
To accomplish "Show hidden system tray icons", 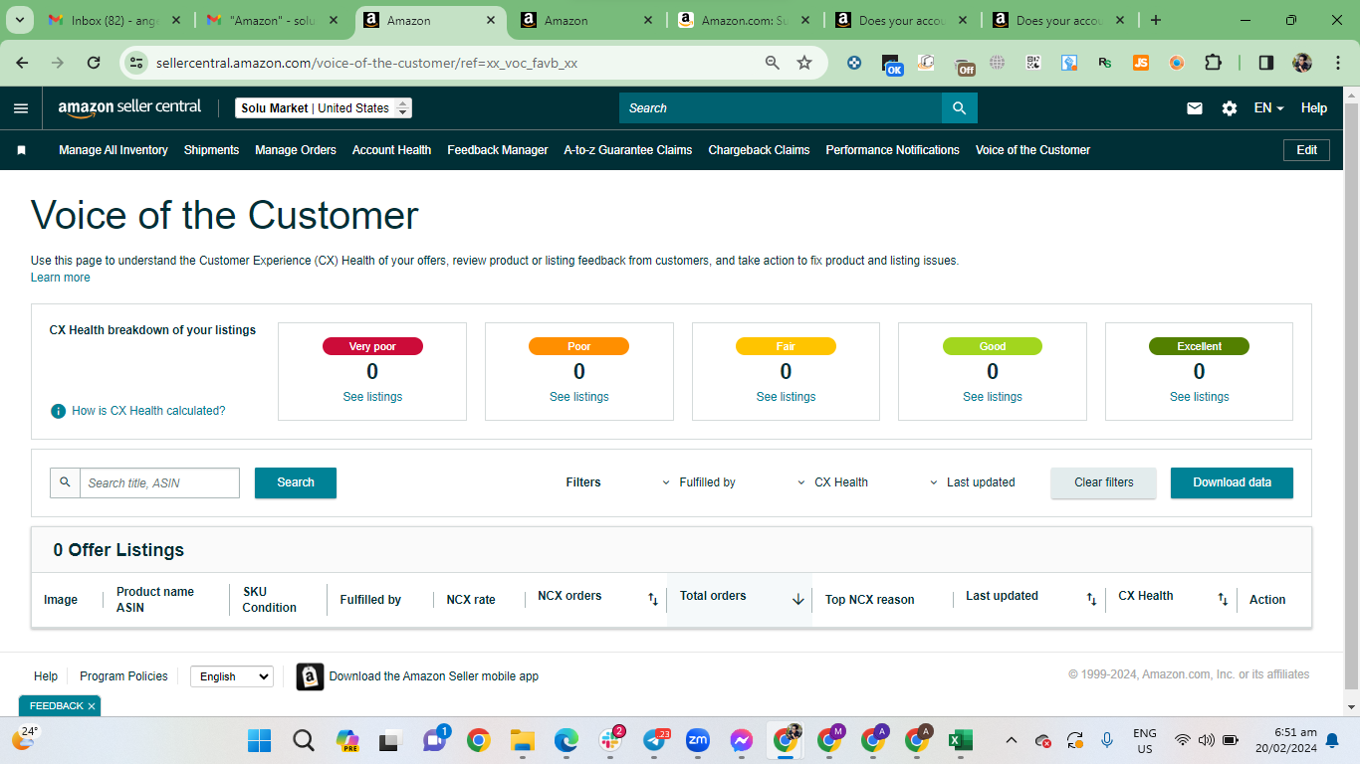I will pos(1012,740).
